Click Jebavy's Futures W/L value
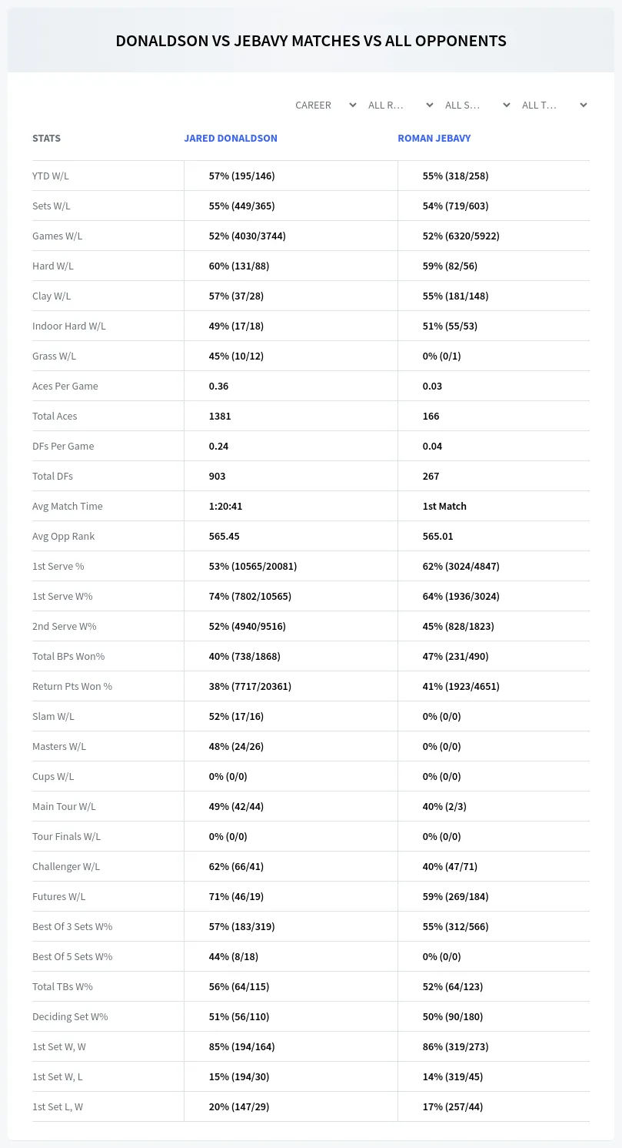 point(455,896)
